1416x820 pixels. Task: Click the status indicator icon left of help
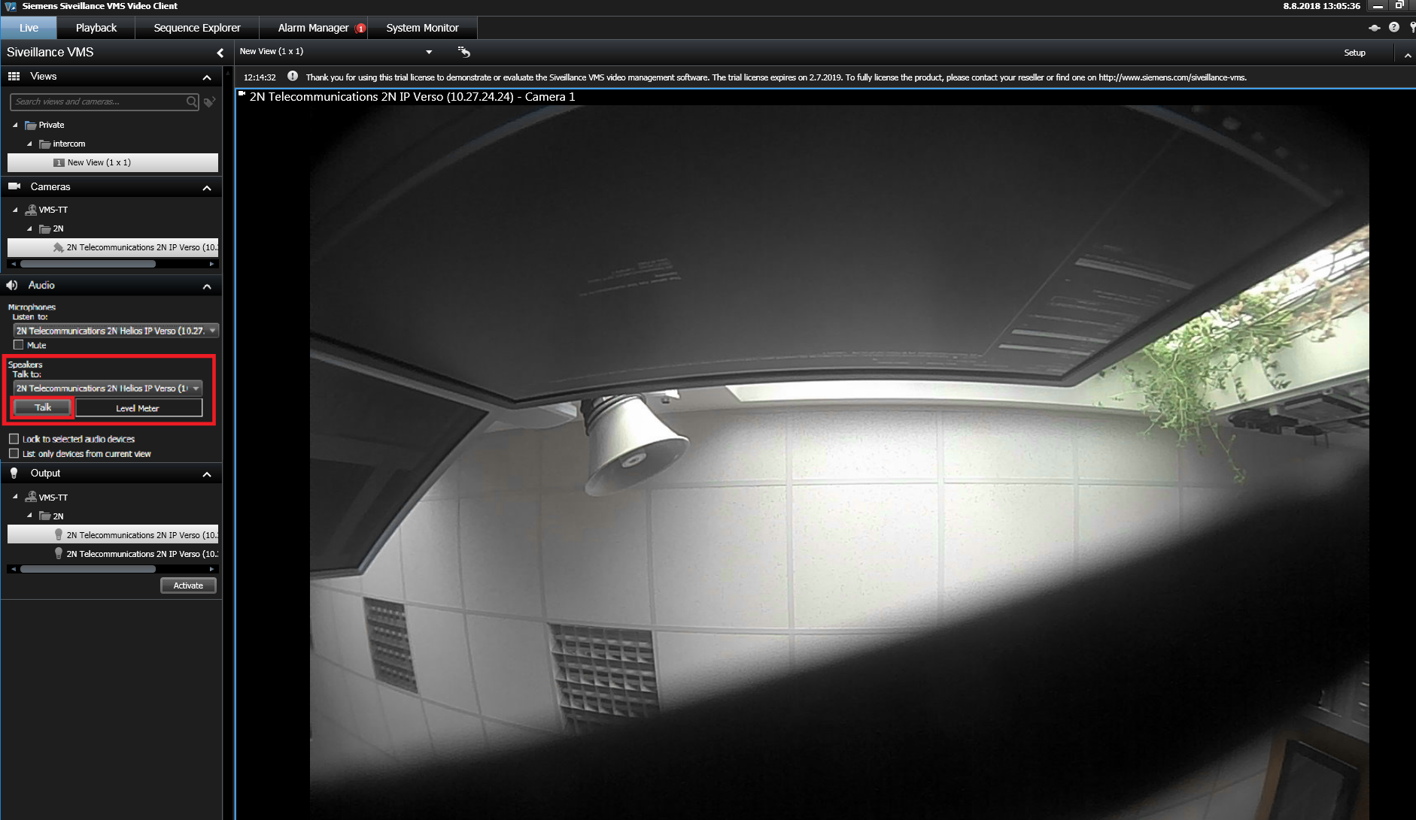[x=1374, y=28]
